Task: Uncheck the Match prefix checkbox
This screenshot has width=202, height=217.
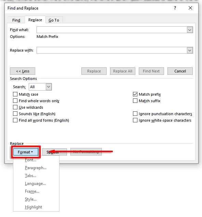Action: 135,94
